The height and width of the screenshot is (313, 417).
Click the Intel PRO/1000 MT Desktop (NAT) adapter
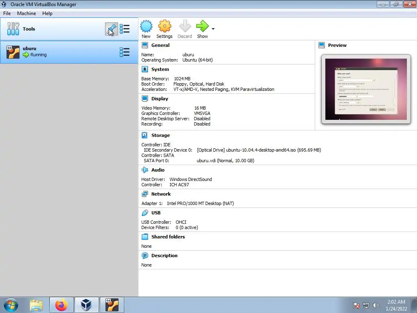pos(200,203)
